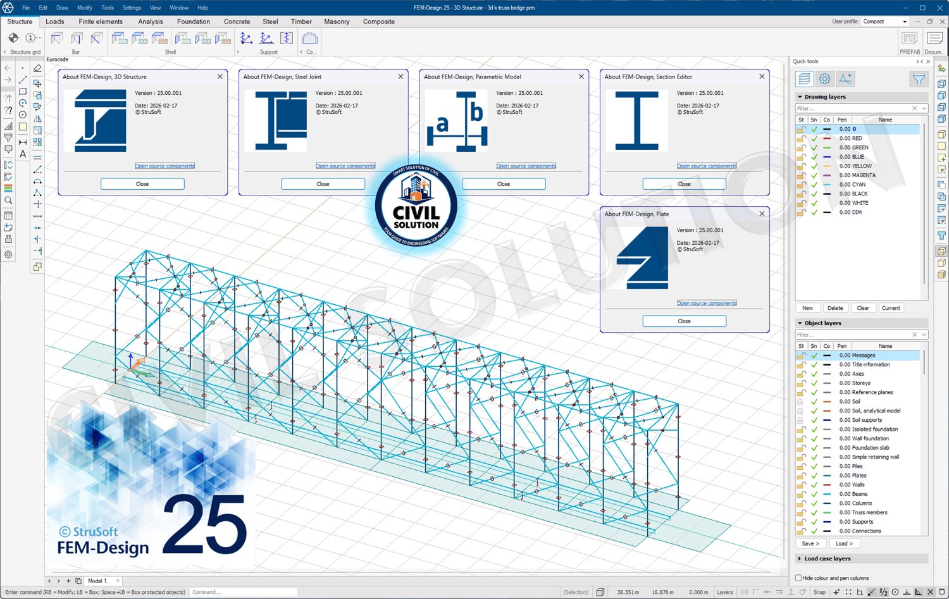Screen dimensions: 949x599
Task: Toggle the snap checkmark for RED layer
Action: click(814, 139)
